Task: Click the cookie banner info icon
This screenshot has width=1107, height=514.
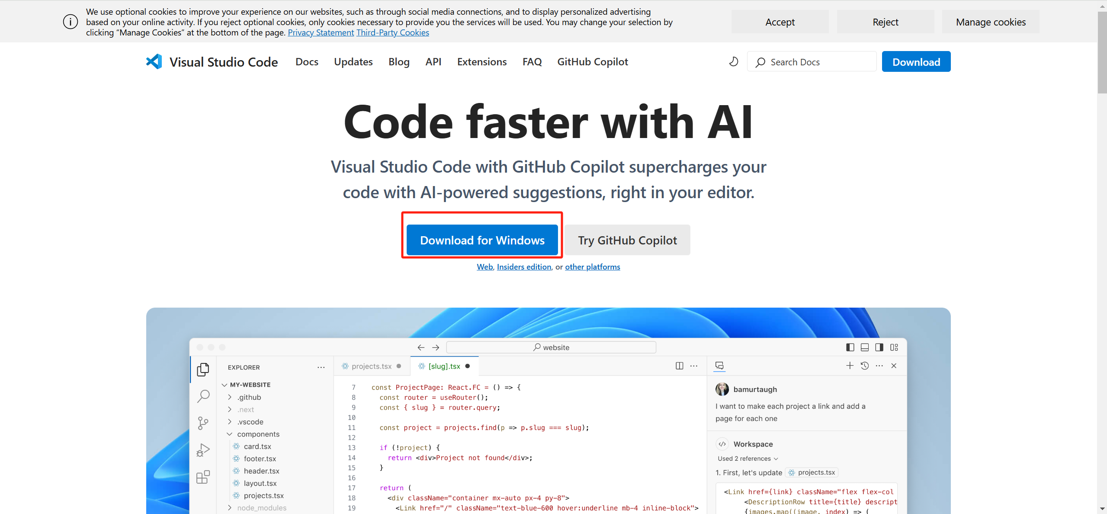Action: (x=71, y=22)
